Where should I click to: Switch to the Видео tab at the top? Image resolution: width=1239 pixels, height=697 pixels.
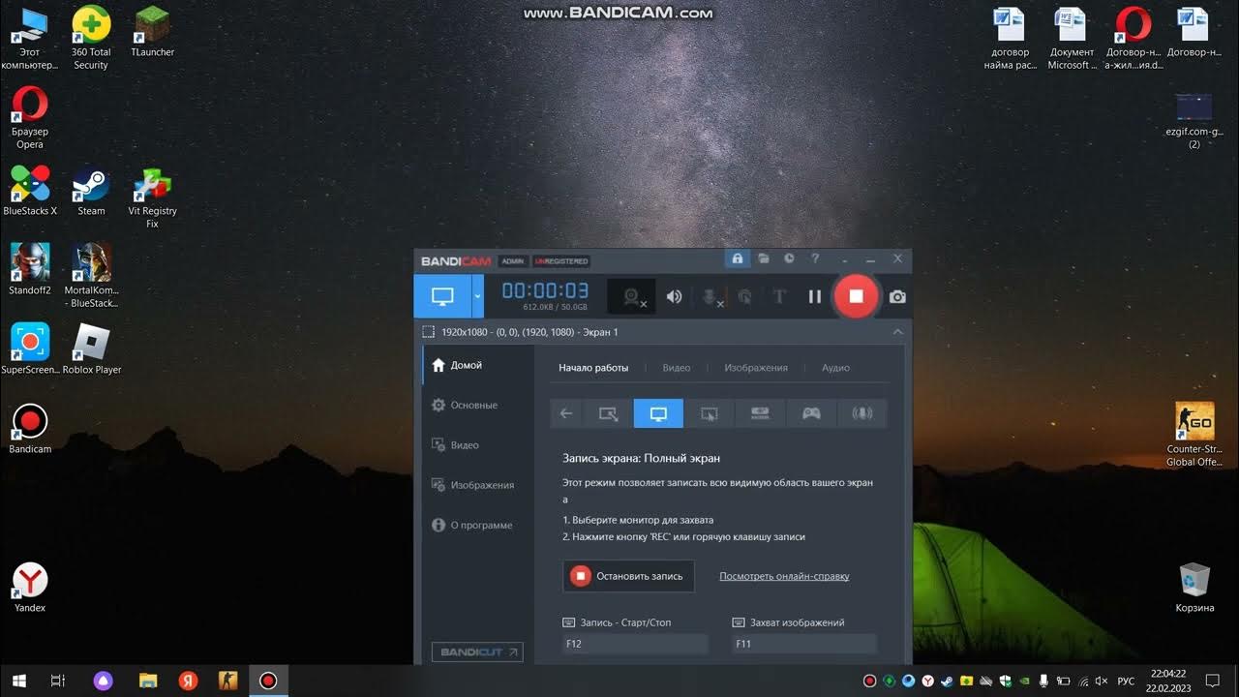677,368
